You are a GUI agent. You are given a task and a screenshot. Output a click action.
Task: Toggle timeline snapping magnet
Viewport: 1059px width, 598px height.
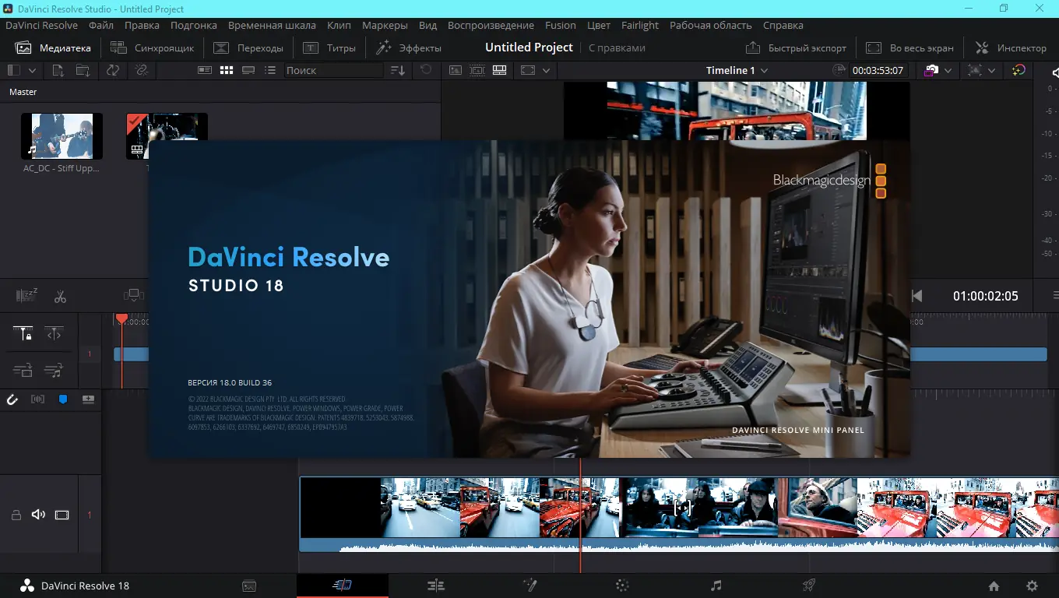point(12,399)
